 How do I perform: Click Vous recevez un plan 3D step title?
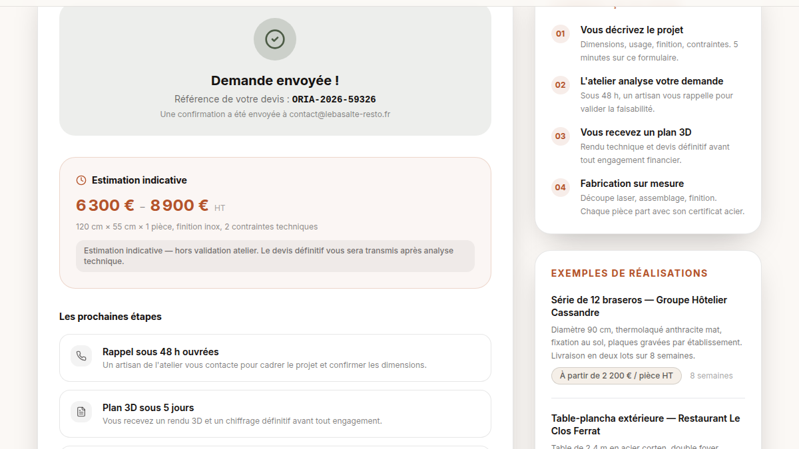coord(636,132)
